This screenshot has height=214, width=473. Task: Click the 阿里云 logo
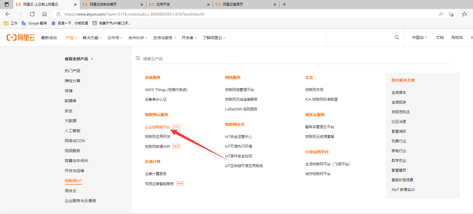pos(21,37)
